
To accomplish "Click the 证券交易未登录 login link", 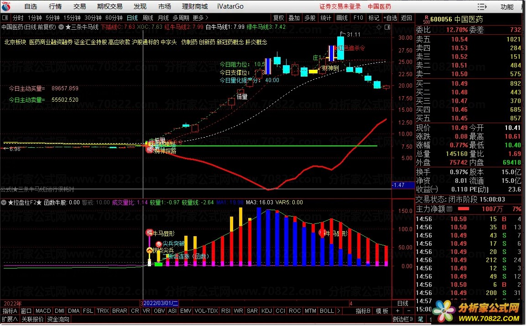I will 340,6.
